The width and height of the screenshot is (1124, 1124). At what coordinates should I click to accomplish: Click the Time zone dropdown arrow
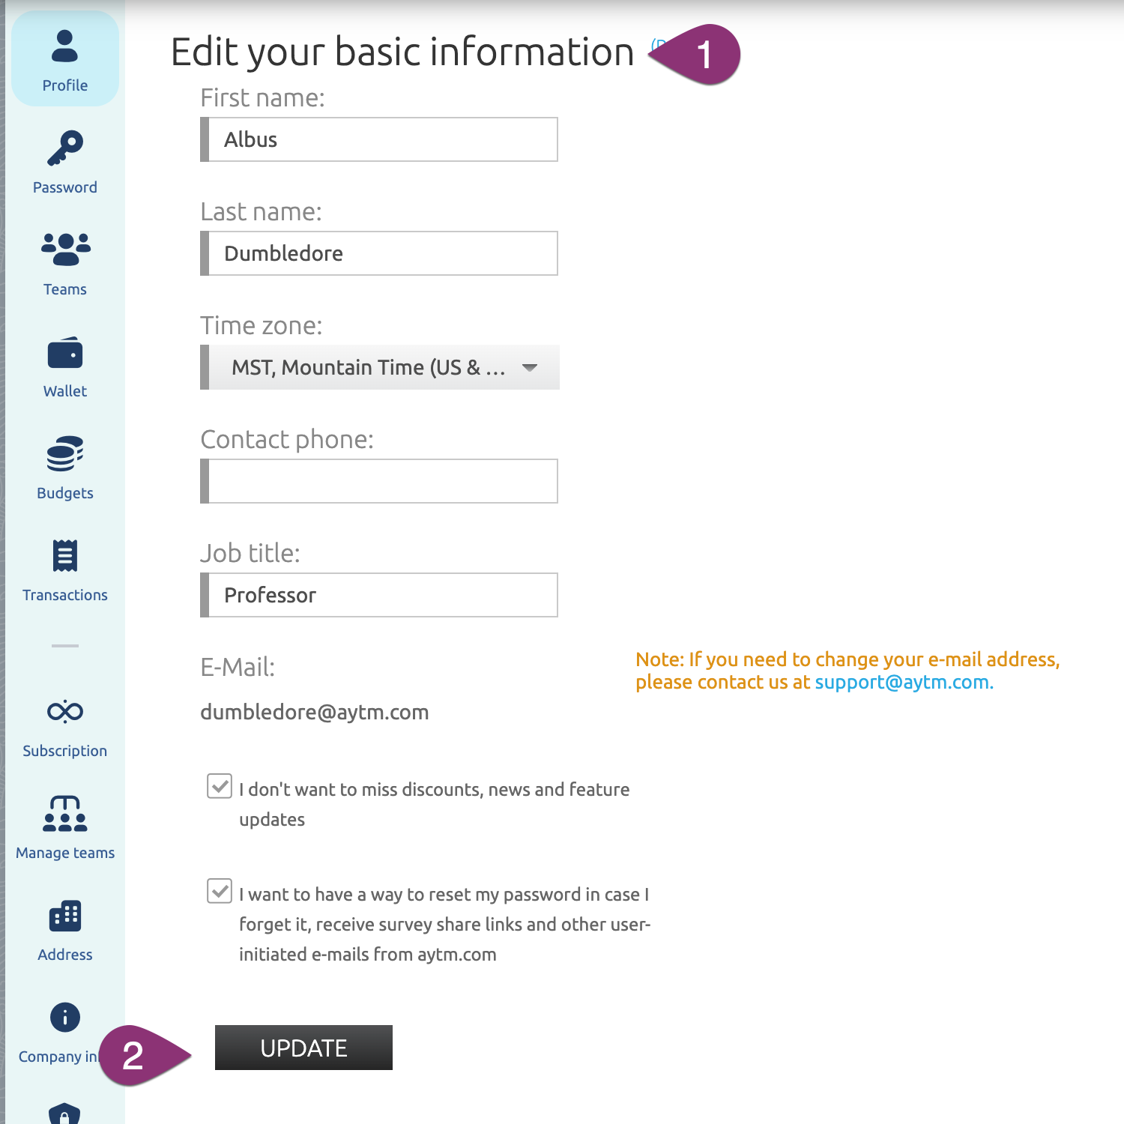530,367
